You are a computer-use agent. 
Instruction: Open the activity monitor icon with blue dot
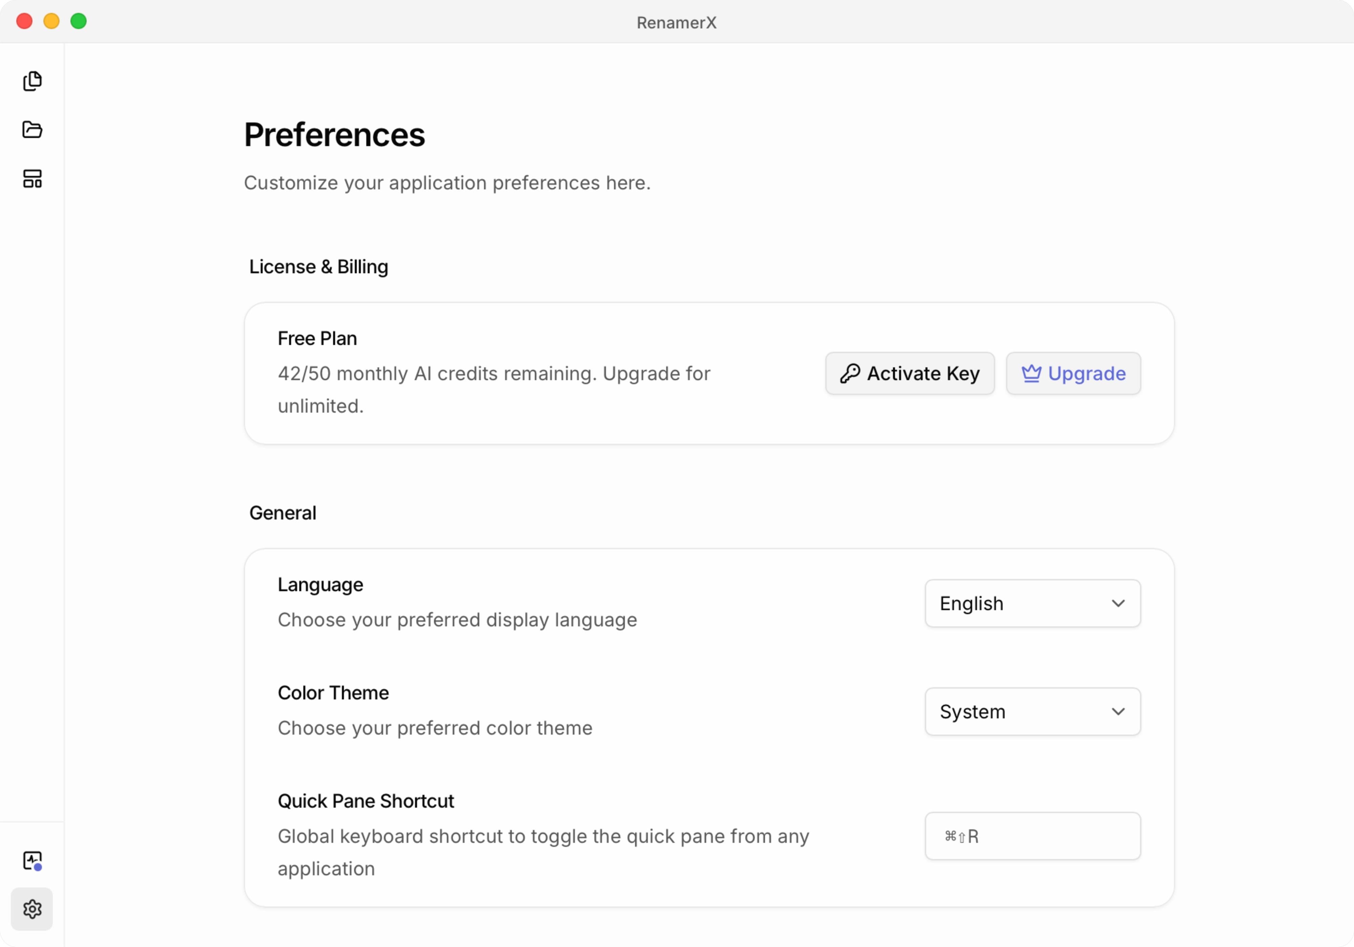point(32,861)
